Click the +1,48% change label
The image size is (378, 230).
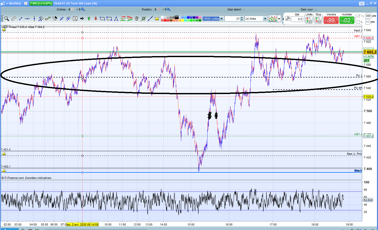369,56
